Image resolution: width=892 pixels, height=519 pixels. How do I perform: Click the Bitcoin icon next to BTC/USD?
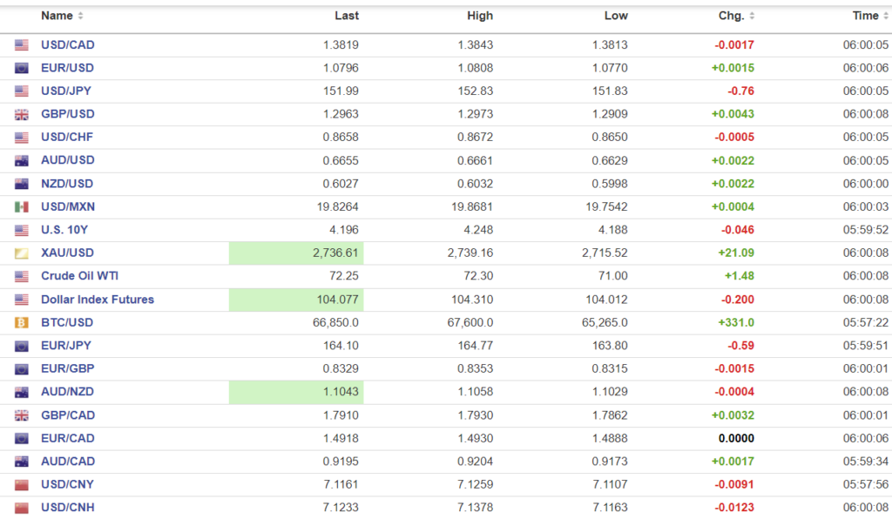point(22,322)
